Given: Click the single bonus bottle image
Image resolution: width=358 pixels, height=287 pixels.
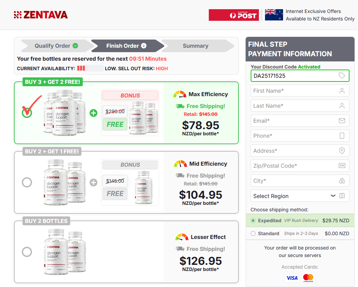Looking at the screenshot, I should [144, 187].
